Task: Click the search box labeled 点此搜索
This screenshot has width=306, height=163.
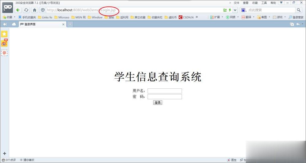Action: point(271,10)
